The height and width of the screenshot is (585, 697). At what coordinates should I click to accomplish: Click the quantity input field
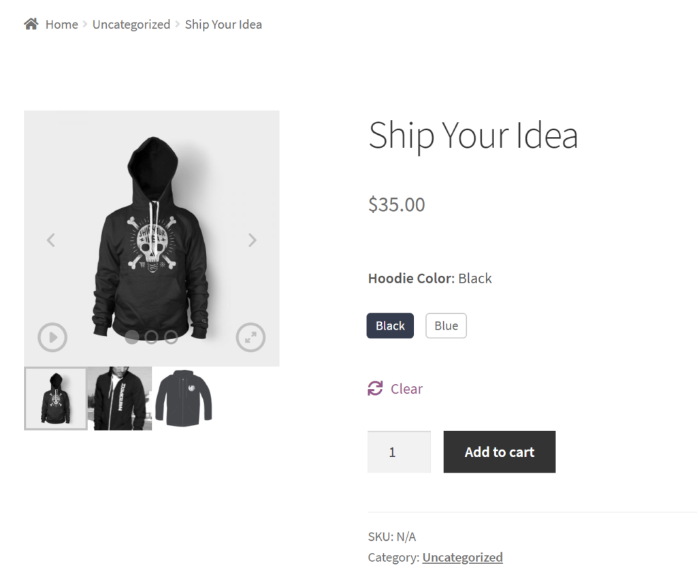pyautogui.click(x=399, y=452)
